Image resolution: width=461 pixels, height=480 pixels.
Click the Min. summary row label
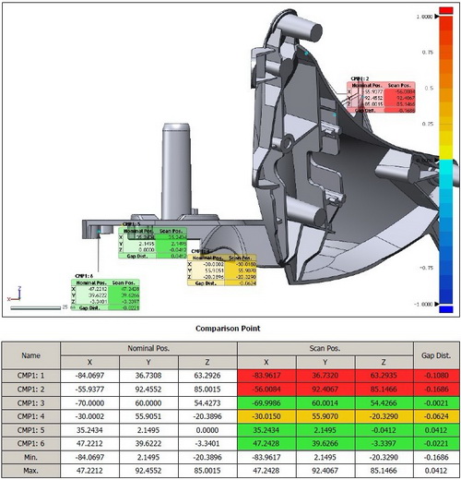coord(30,457)
